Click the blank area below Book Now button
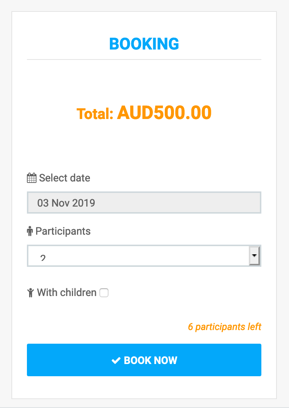Screen dimensions: 289x408 pyautogui.click(x=144, y=387)
